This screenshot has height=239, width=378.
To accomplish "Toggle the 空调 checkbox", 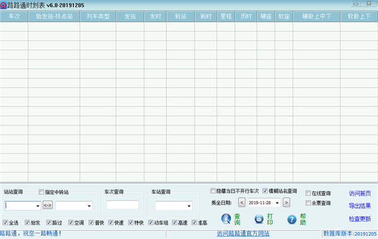I will (x=71, y=223).
